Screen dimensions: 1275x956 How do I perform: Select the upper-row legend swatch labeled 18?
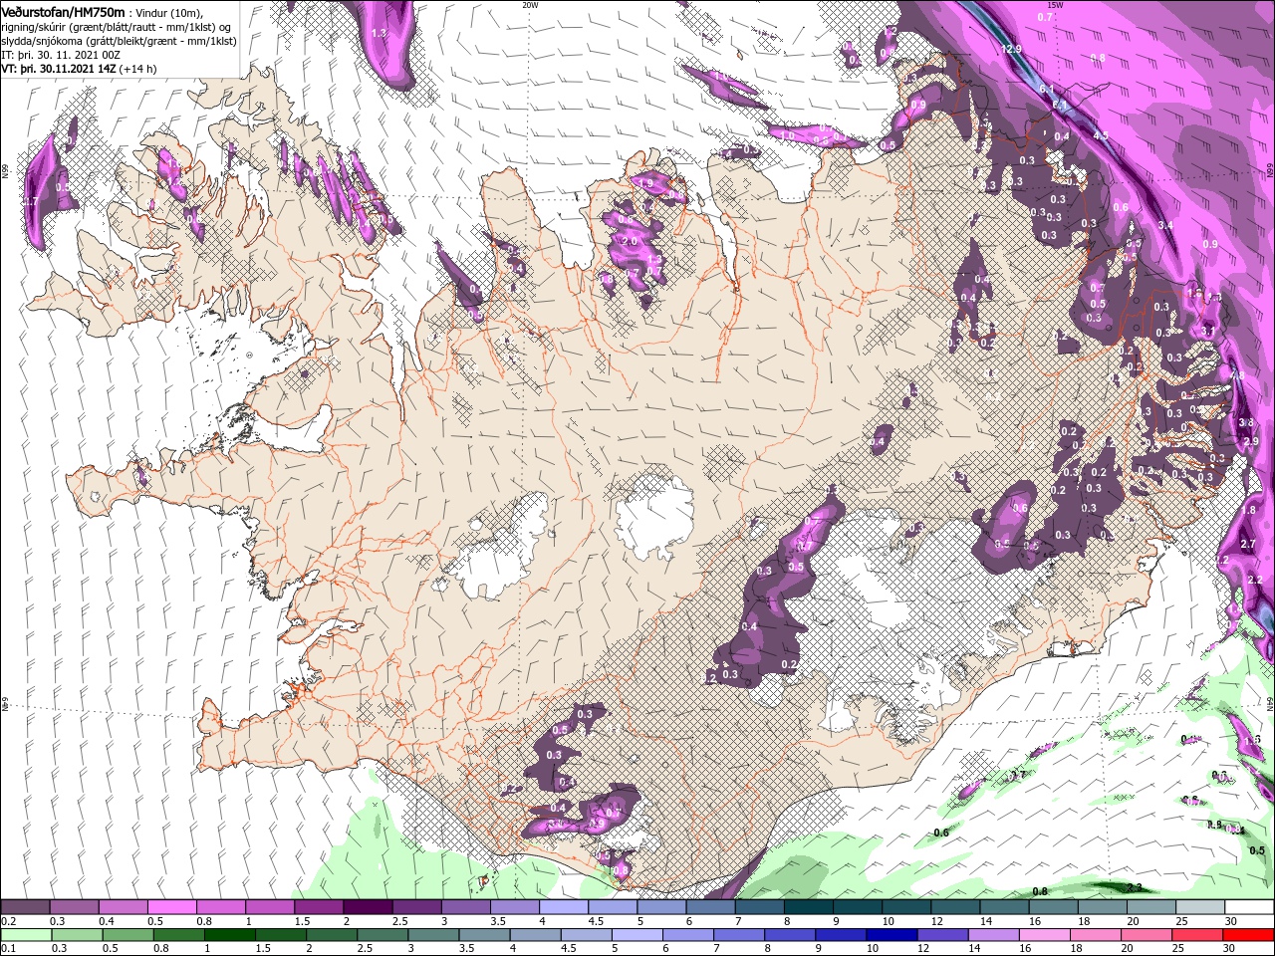pos(1104,907)
